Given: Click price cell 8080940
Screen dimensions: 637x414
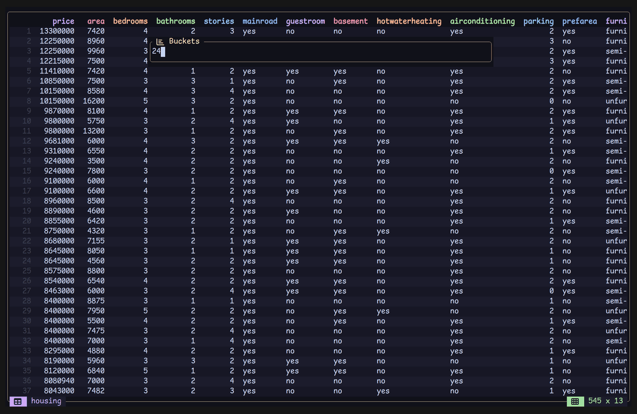Looking at the screenshot, I should coord(59,381).
